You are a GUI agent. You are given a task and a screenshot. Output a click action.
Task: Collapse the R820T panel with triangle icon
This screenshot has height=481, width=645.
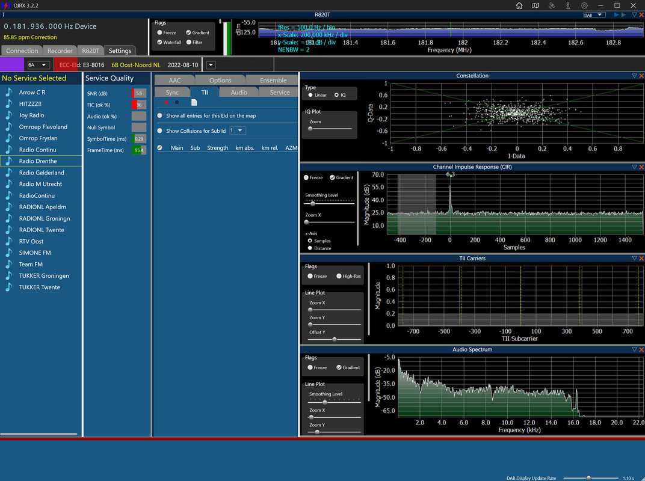coord(634,15)
